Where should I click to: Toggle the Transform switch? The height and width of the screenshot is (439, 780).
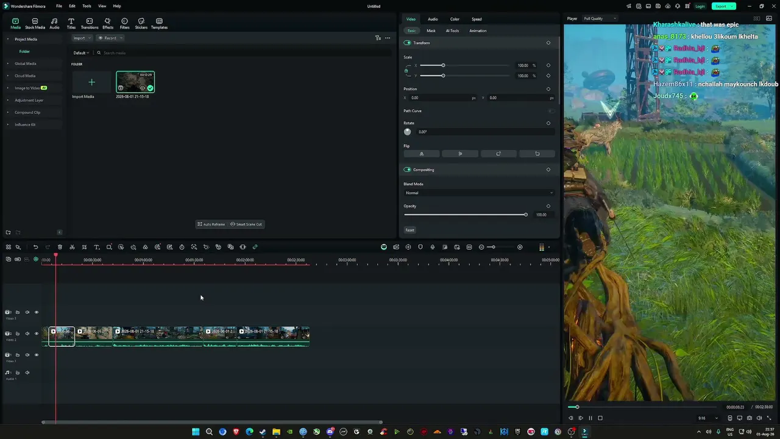(x=408, y=43)
